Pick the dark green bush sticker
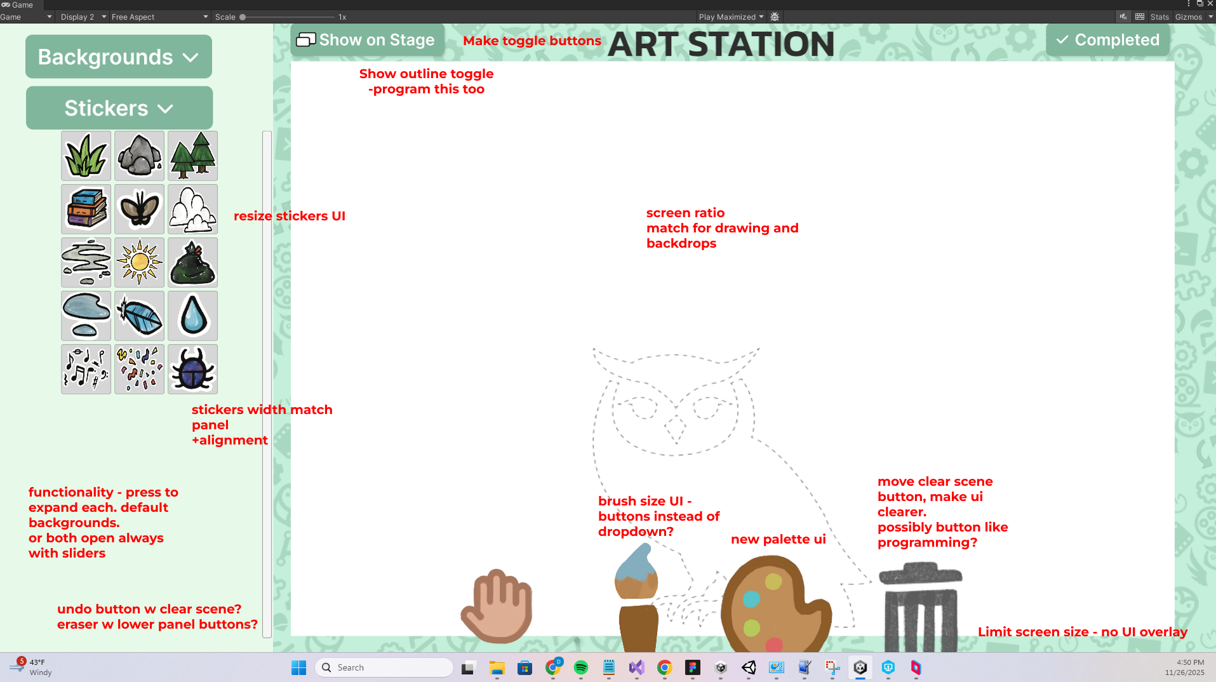 pyautogui.click(x=193, y=263)
